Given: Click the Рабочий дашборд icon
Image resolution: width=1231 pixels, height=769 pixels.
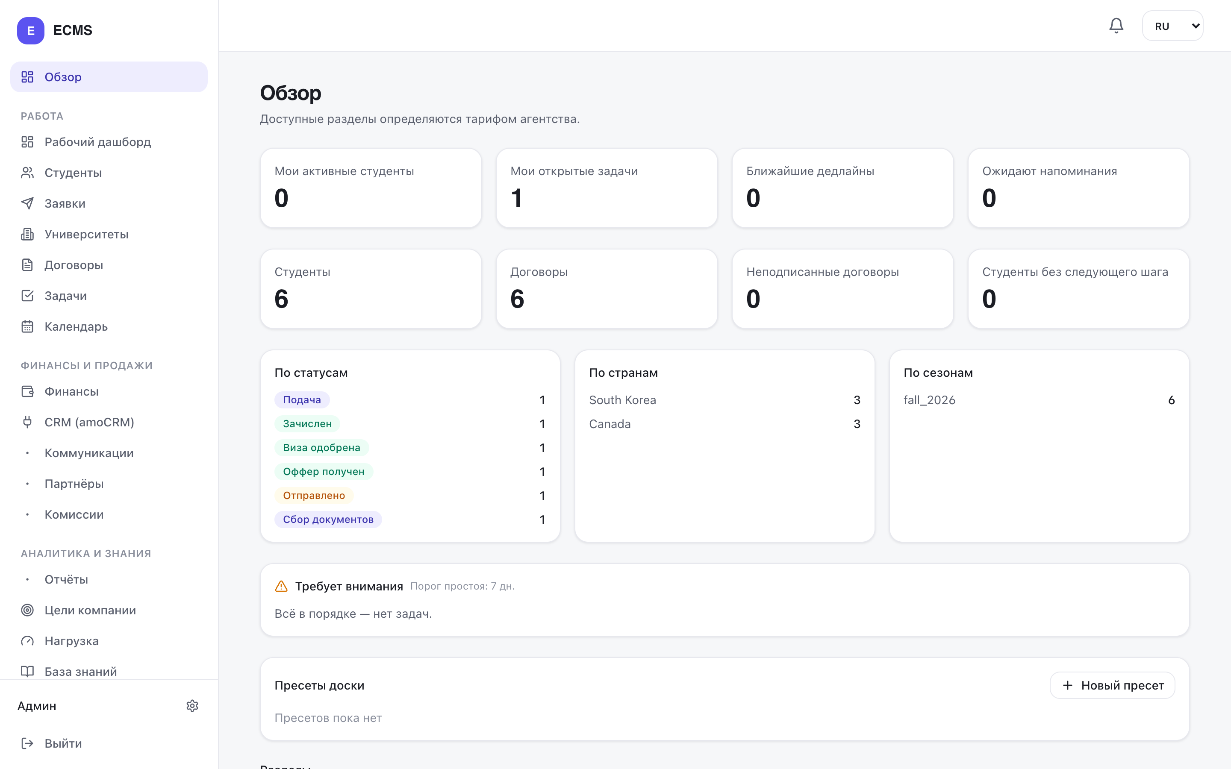Looking at the screenshot, I should (x=27, y=142).
